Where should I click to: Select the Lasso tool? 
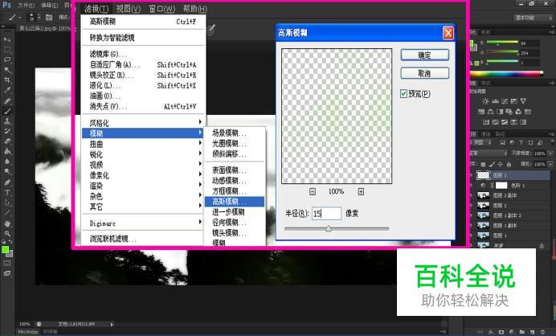click(7, 59)
